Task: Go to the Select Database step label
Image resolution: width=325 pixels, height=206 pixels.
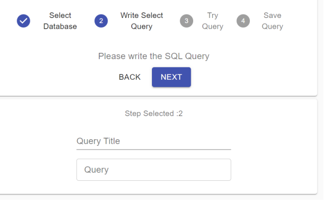Action: tap(60, 21)
